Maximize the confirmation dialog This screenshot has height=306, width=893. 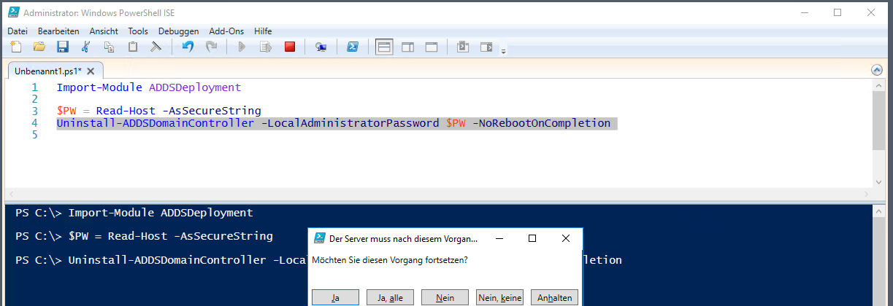click(532, 238)
